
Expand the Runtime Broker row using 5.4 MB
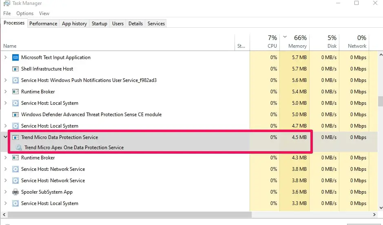5,92
